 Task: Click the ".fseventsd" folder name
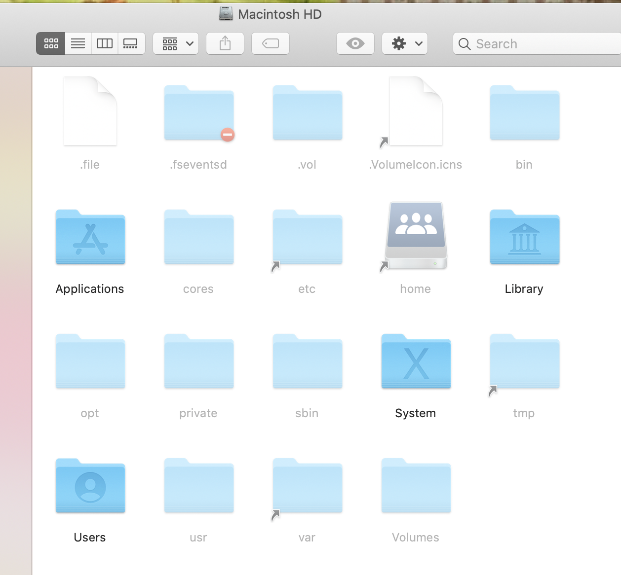198,165
